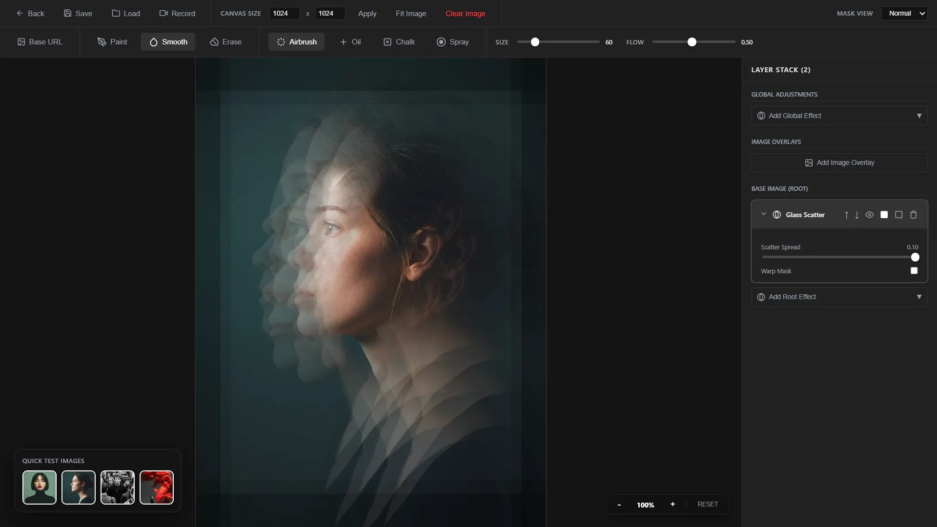Open the Load folder button
This screenshot has height=527, width=937.
126,13
